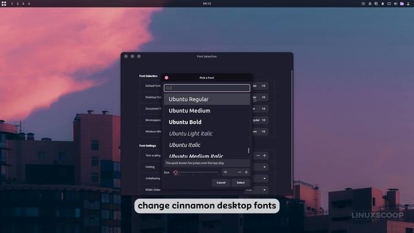Image resolution: width=414 pixels, height=233 pixels.
Task: Open the Window title font chooser in Font Selection
Action: point(260,131)
